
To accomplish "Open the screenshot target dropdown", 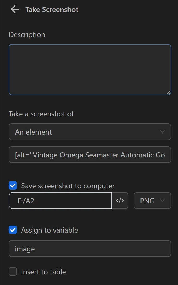I will point(90,132).
